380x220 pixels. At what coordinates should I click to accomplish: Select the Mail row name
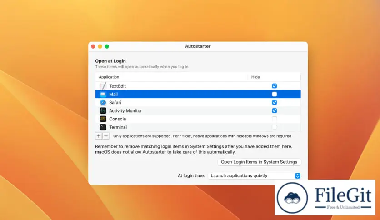point(114,94)
